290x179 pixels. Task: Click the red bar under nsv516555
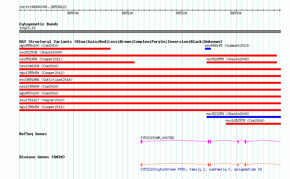click(x=242, y=62)
